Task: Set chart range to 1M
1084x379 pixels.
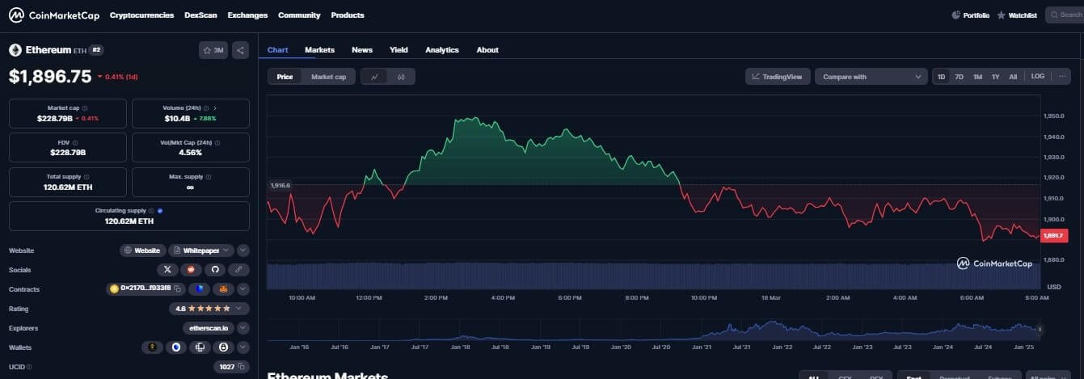Action: (x=977, y=77)
